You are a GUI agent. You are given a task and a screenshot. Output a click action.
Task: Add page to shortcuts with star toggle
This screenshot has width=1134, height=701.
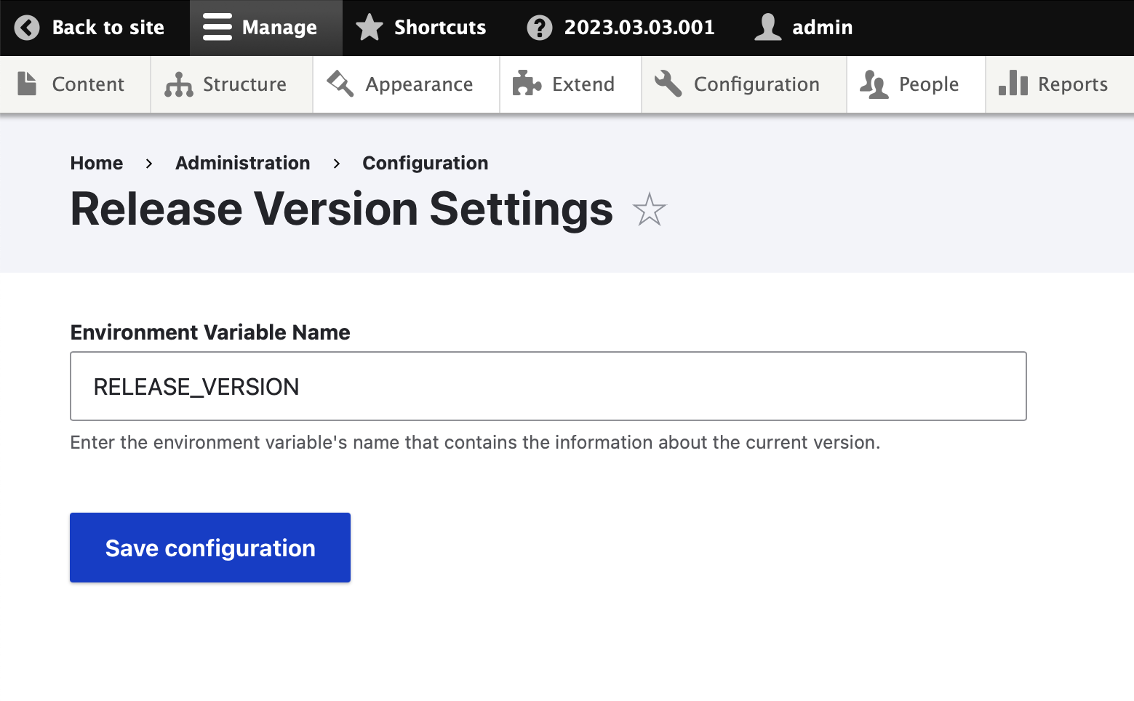tap(649, 210)
